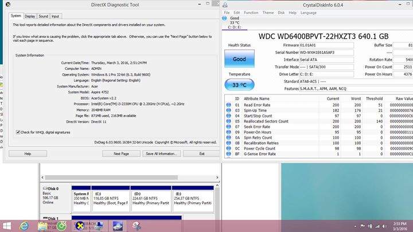
Task: Click the volume speaker tray icon
Action: (x=385, y=226)
